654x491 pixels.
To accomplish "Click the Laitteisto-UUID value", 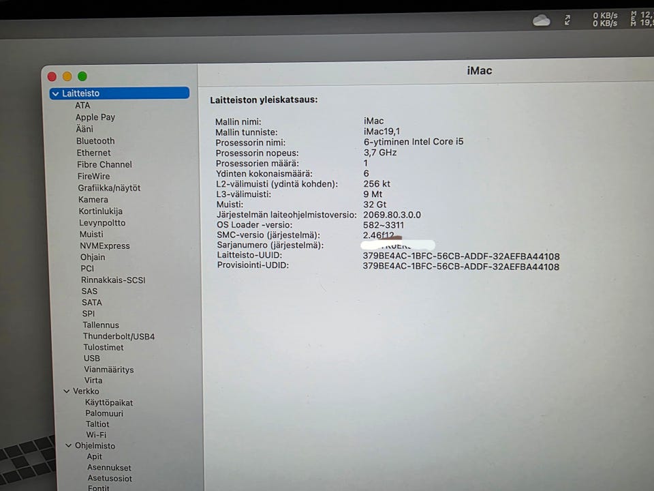I will 461,256.
